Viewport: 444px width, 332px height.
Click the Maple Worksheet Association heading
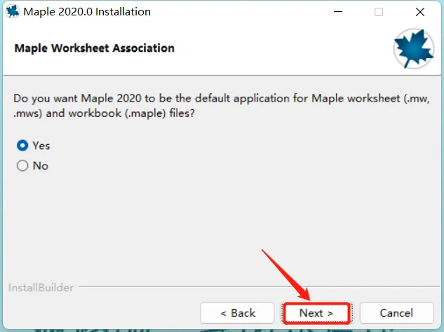94,48
